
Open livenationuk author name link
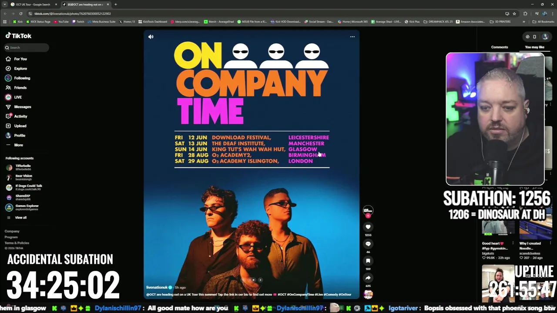(157, 287)
